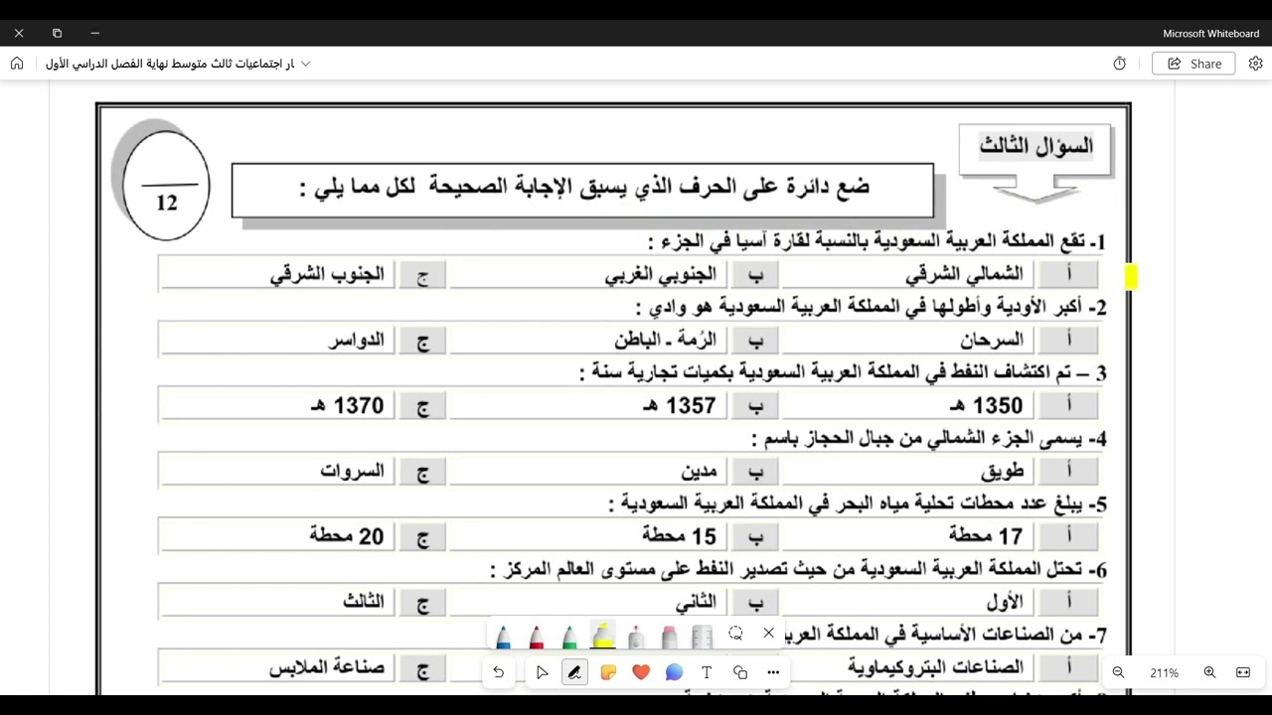Click the 211% zoom level
This screenshot has height=715, width=1272.
[x=1164, y=672]
